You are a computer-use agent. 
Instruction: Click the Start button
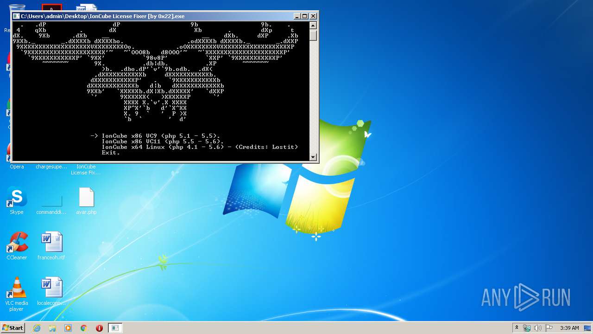tap(13, 328)
